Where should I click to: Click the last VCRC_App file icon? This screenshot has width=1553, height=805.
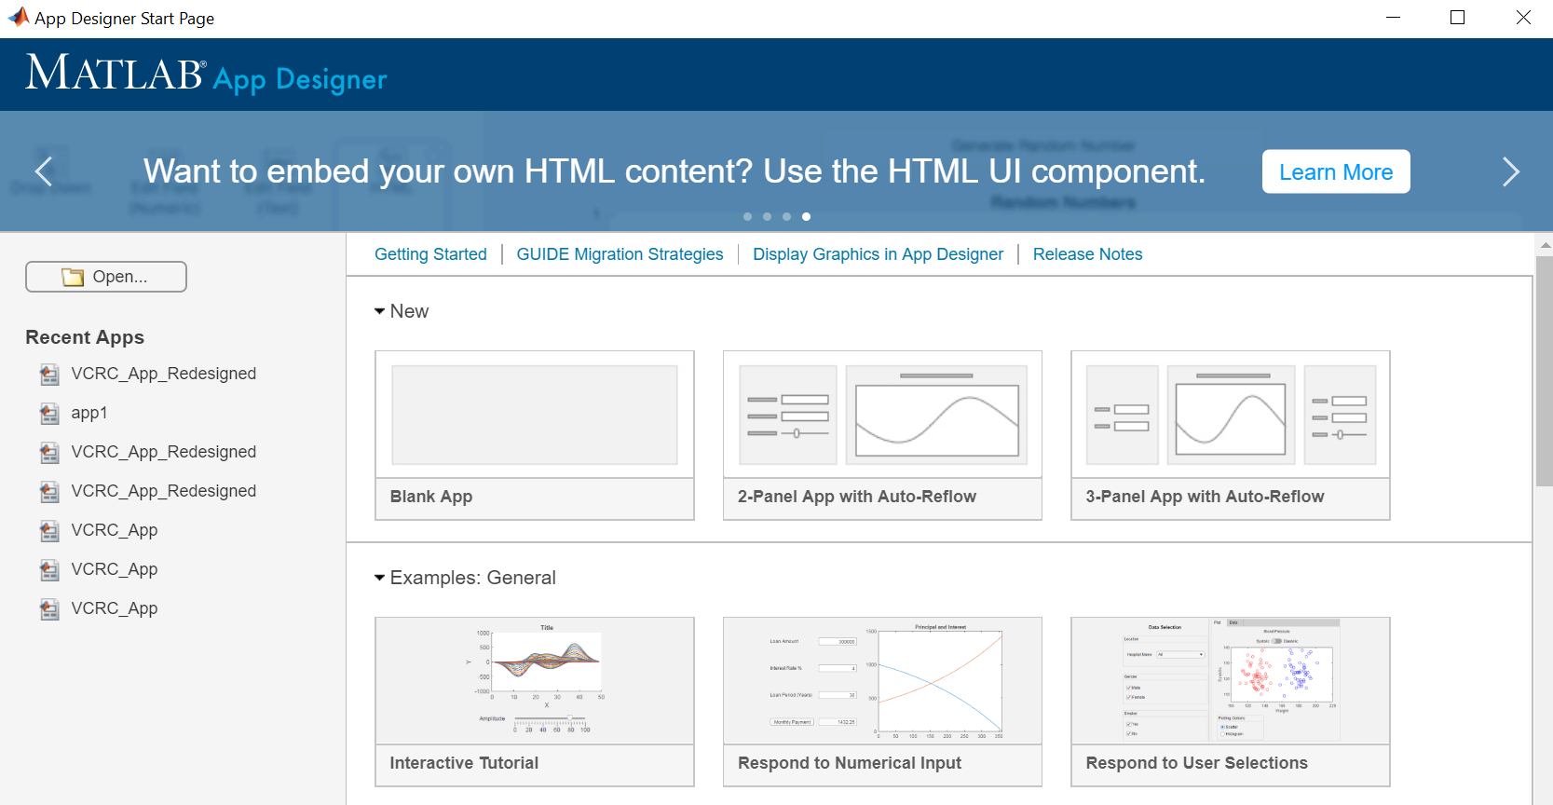coord(49,609)
